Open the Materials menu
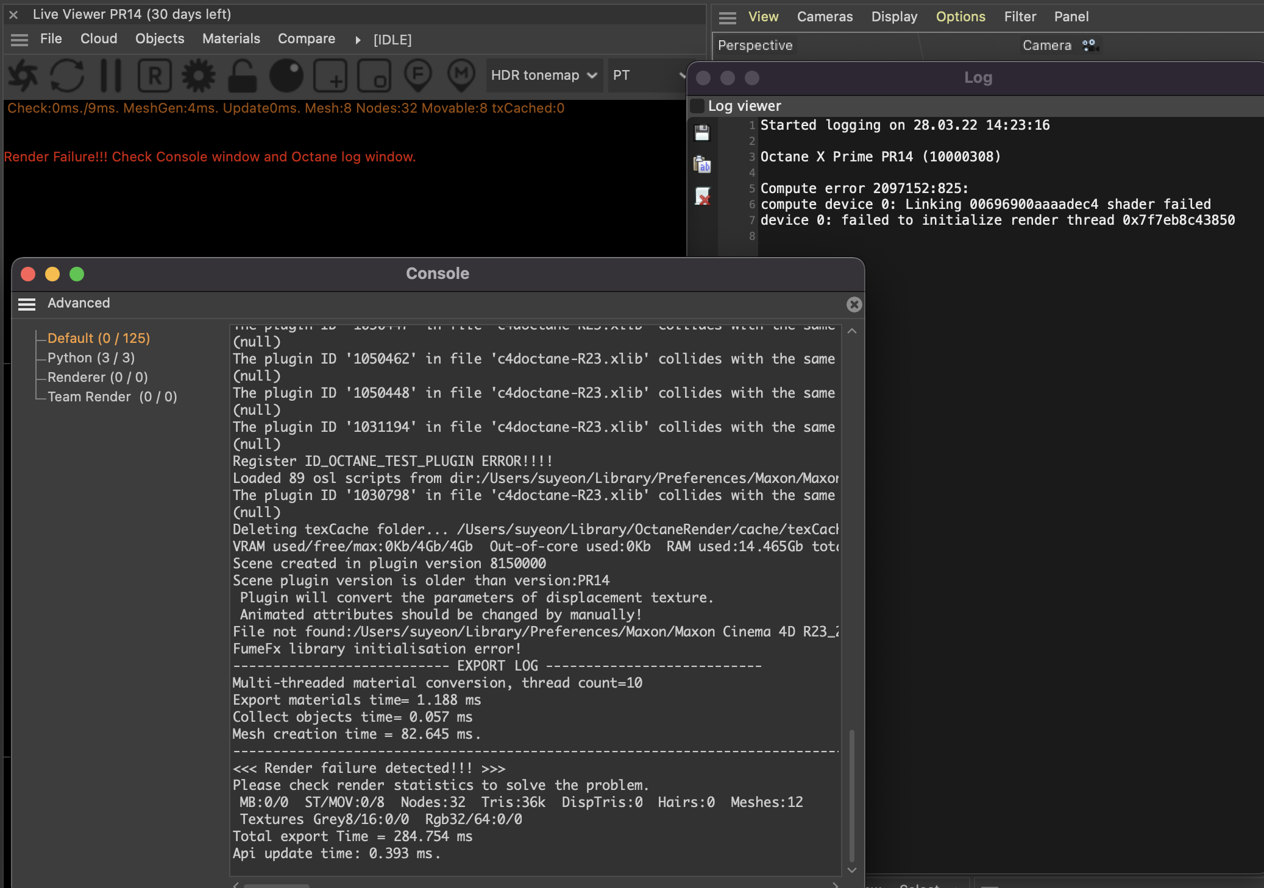The height and width of the screenshot is (888, 1264). (x=231, y=39)
